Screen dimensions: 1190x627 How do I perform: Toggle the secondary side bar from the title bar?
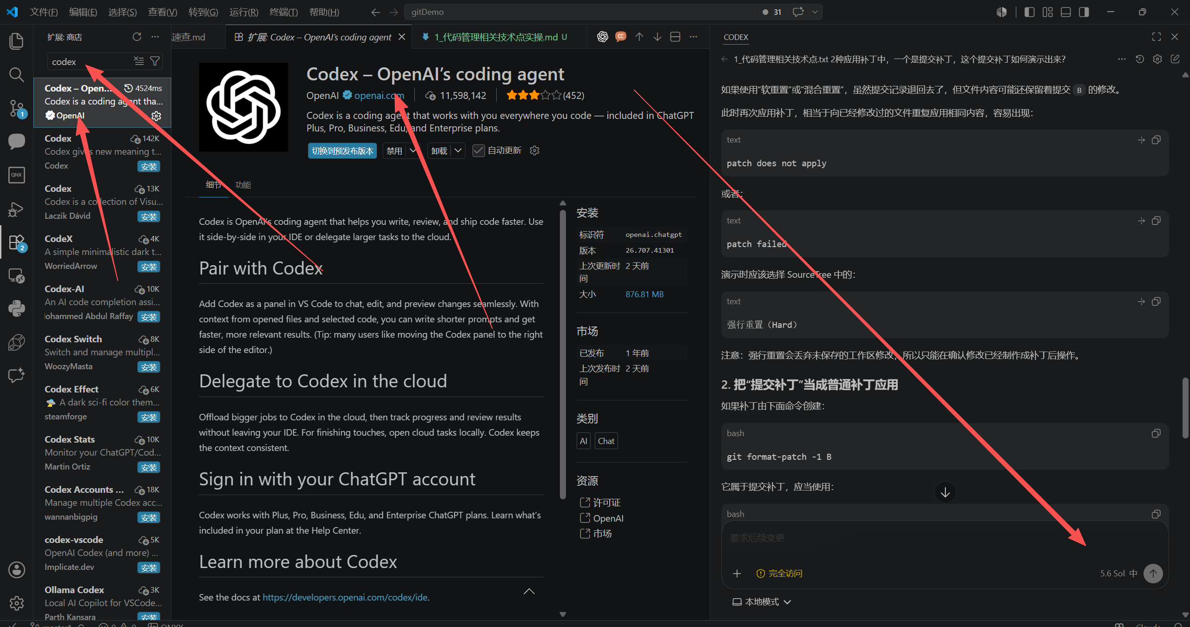[1084, 12]
